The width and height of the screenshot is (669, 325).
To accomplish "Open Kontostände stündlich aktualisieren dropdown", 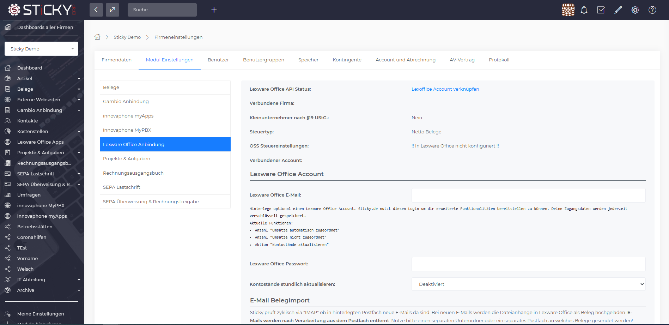I will (528, 284).
